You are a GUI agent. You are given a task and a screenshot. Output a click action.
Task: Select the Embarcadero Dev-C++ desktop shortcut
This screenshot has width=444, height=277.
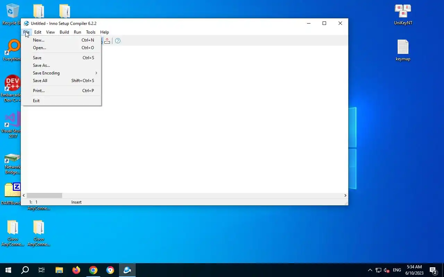tap(11, 89)
